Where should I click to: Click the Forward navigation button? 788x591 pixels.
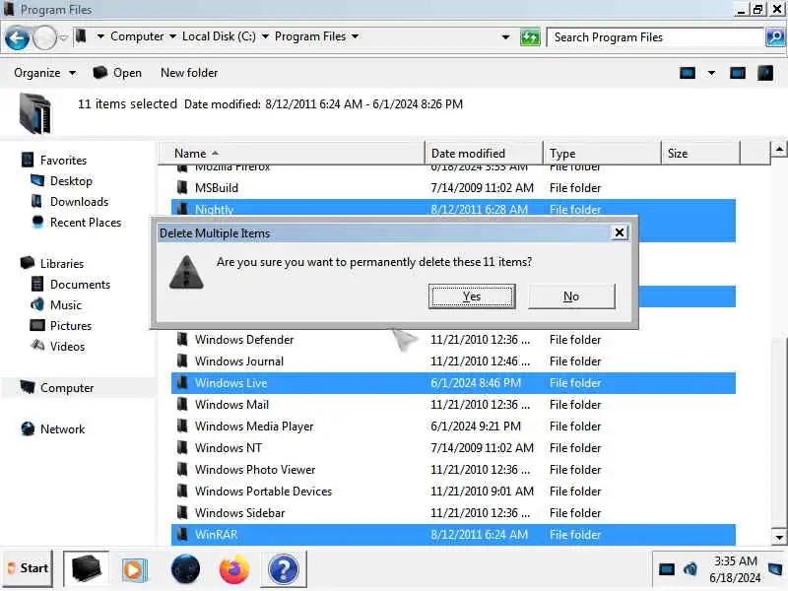[44, 38]
